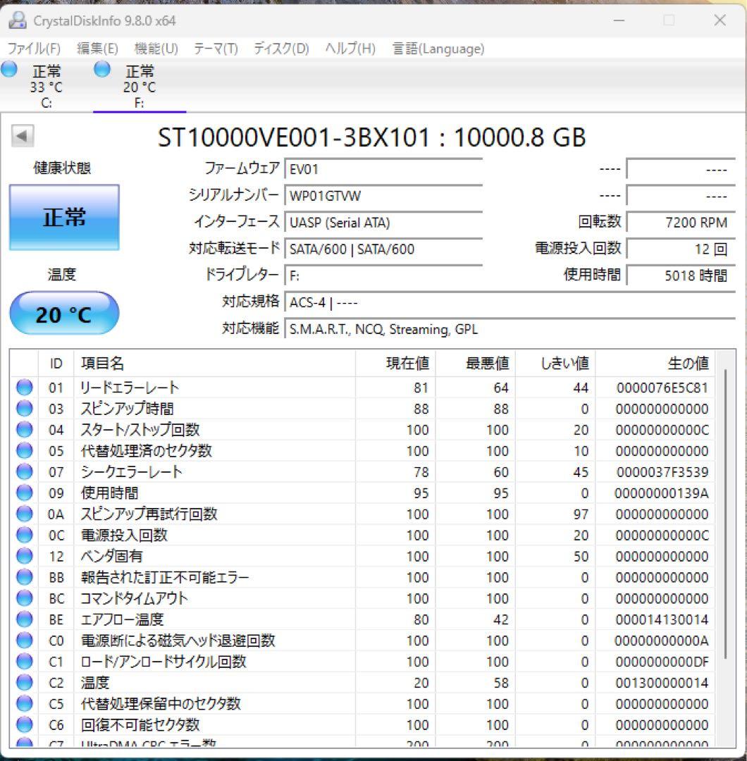Click the 正常 health status button
Screen dimensions: 747x761
coord(64,217)
